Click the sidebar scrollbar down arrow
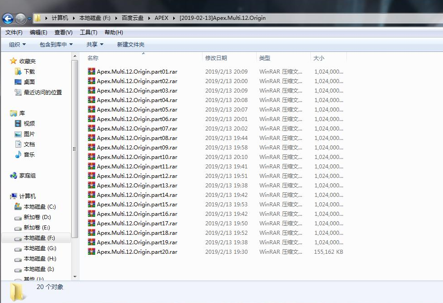This screenshot has height=303, width=443. [75, 277]
